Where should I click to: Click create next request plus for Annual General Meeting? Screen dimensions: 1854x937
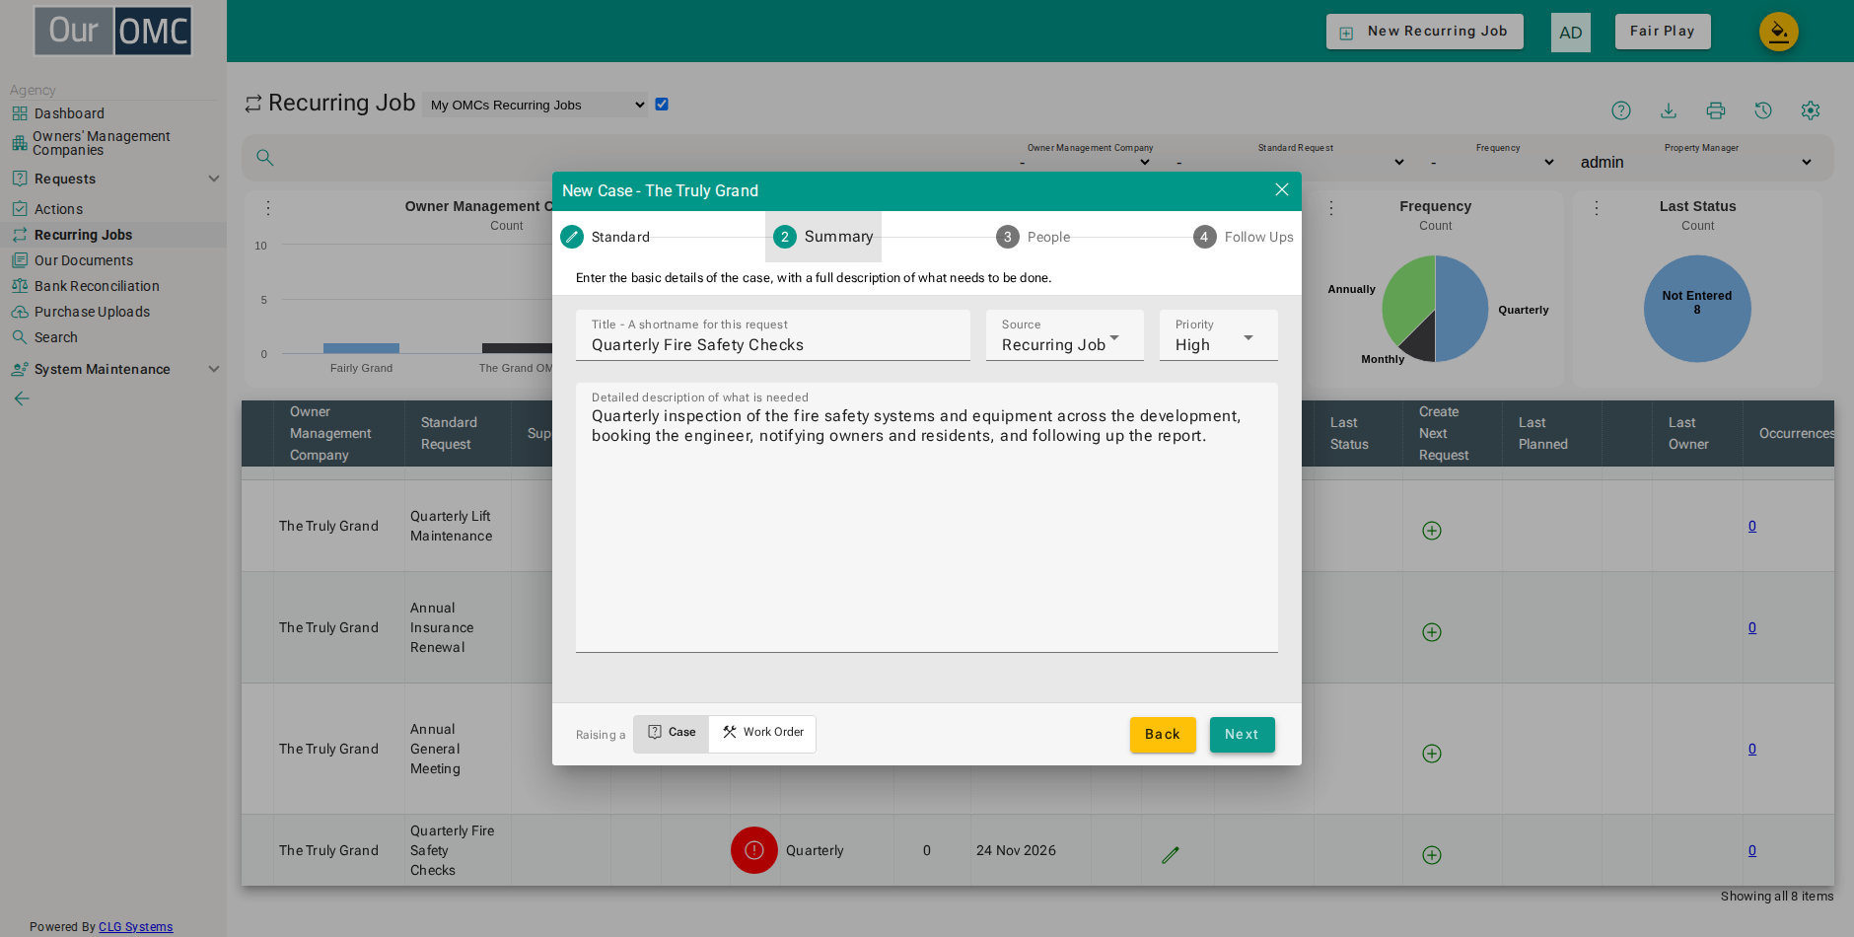coord(1432,754)
